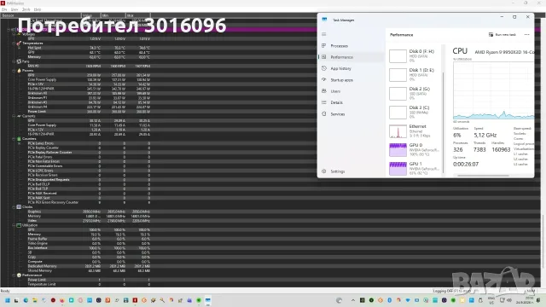
Task: Click the Clocks icon in tree
Action: click(19, 206)
